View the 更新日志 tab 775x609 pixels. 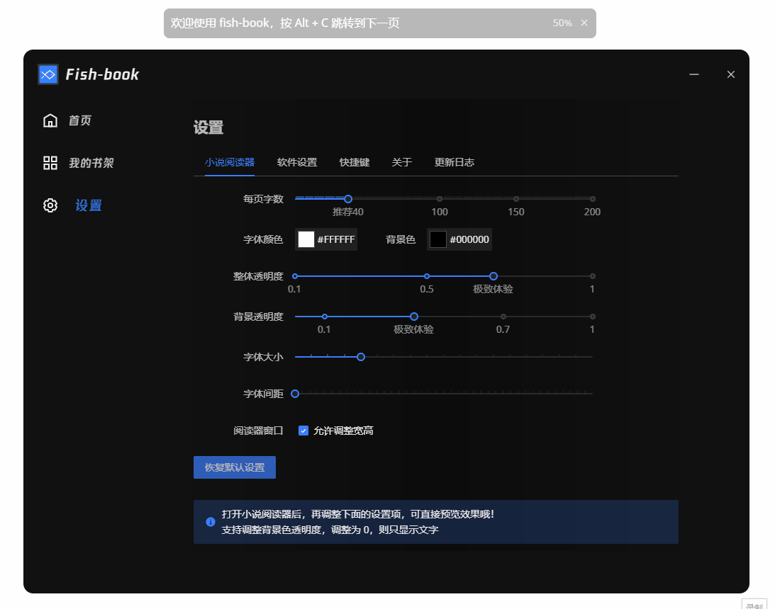[x=453, y=162]
